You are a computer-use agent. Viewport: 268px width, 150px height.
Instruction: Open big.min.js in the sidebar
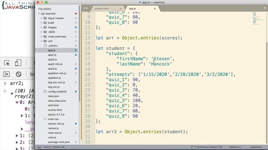54,87
